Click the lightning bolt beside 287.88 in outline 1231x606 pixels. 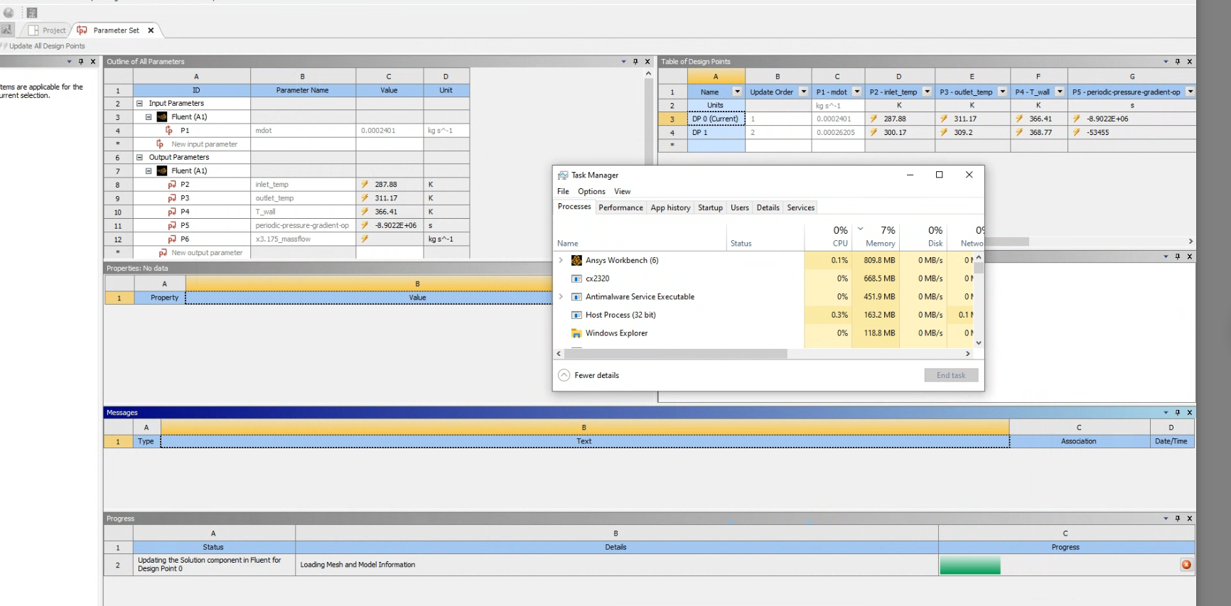click(365, 185)
